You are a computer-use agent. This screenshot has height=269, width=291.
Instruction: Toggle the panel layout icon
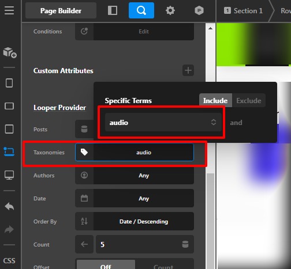(113, 10)
